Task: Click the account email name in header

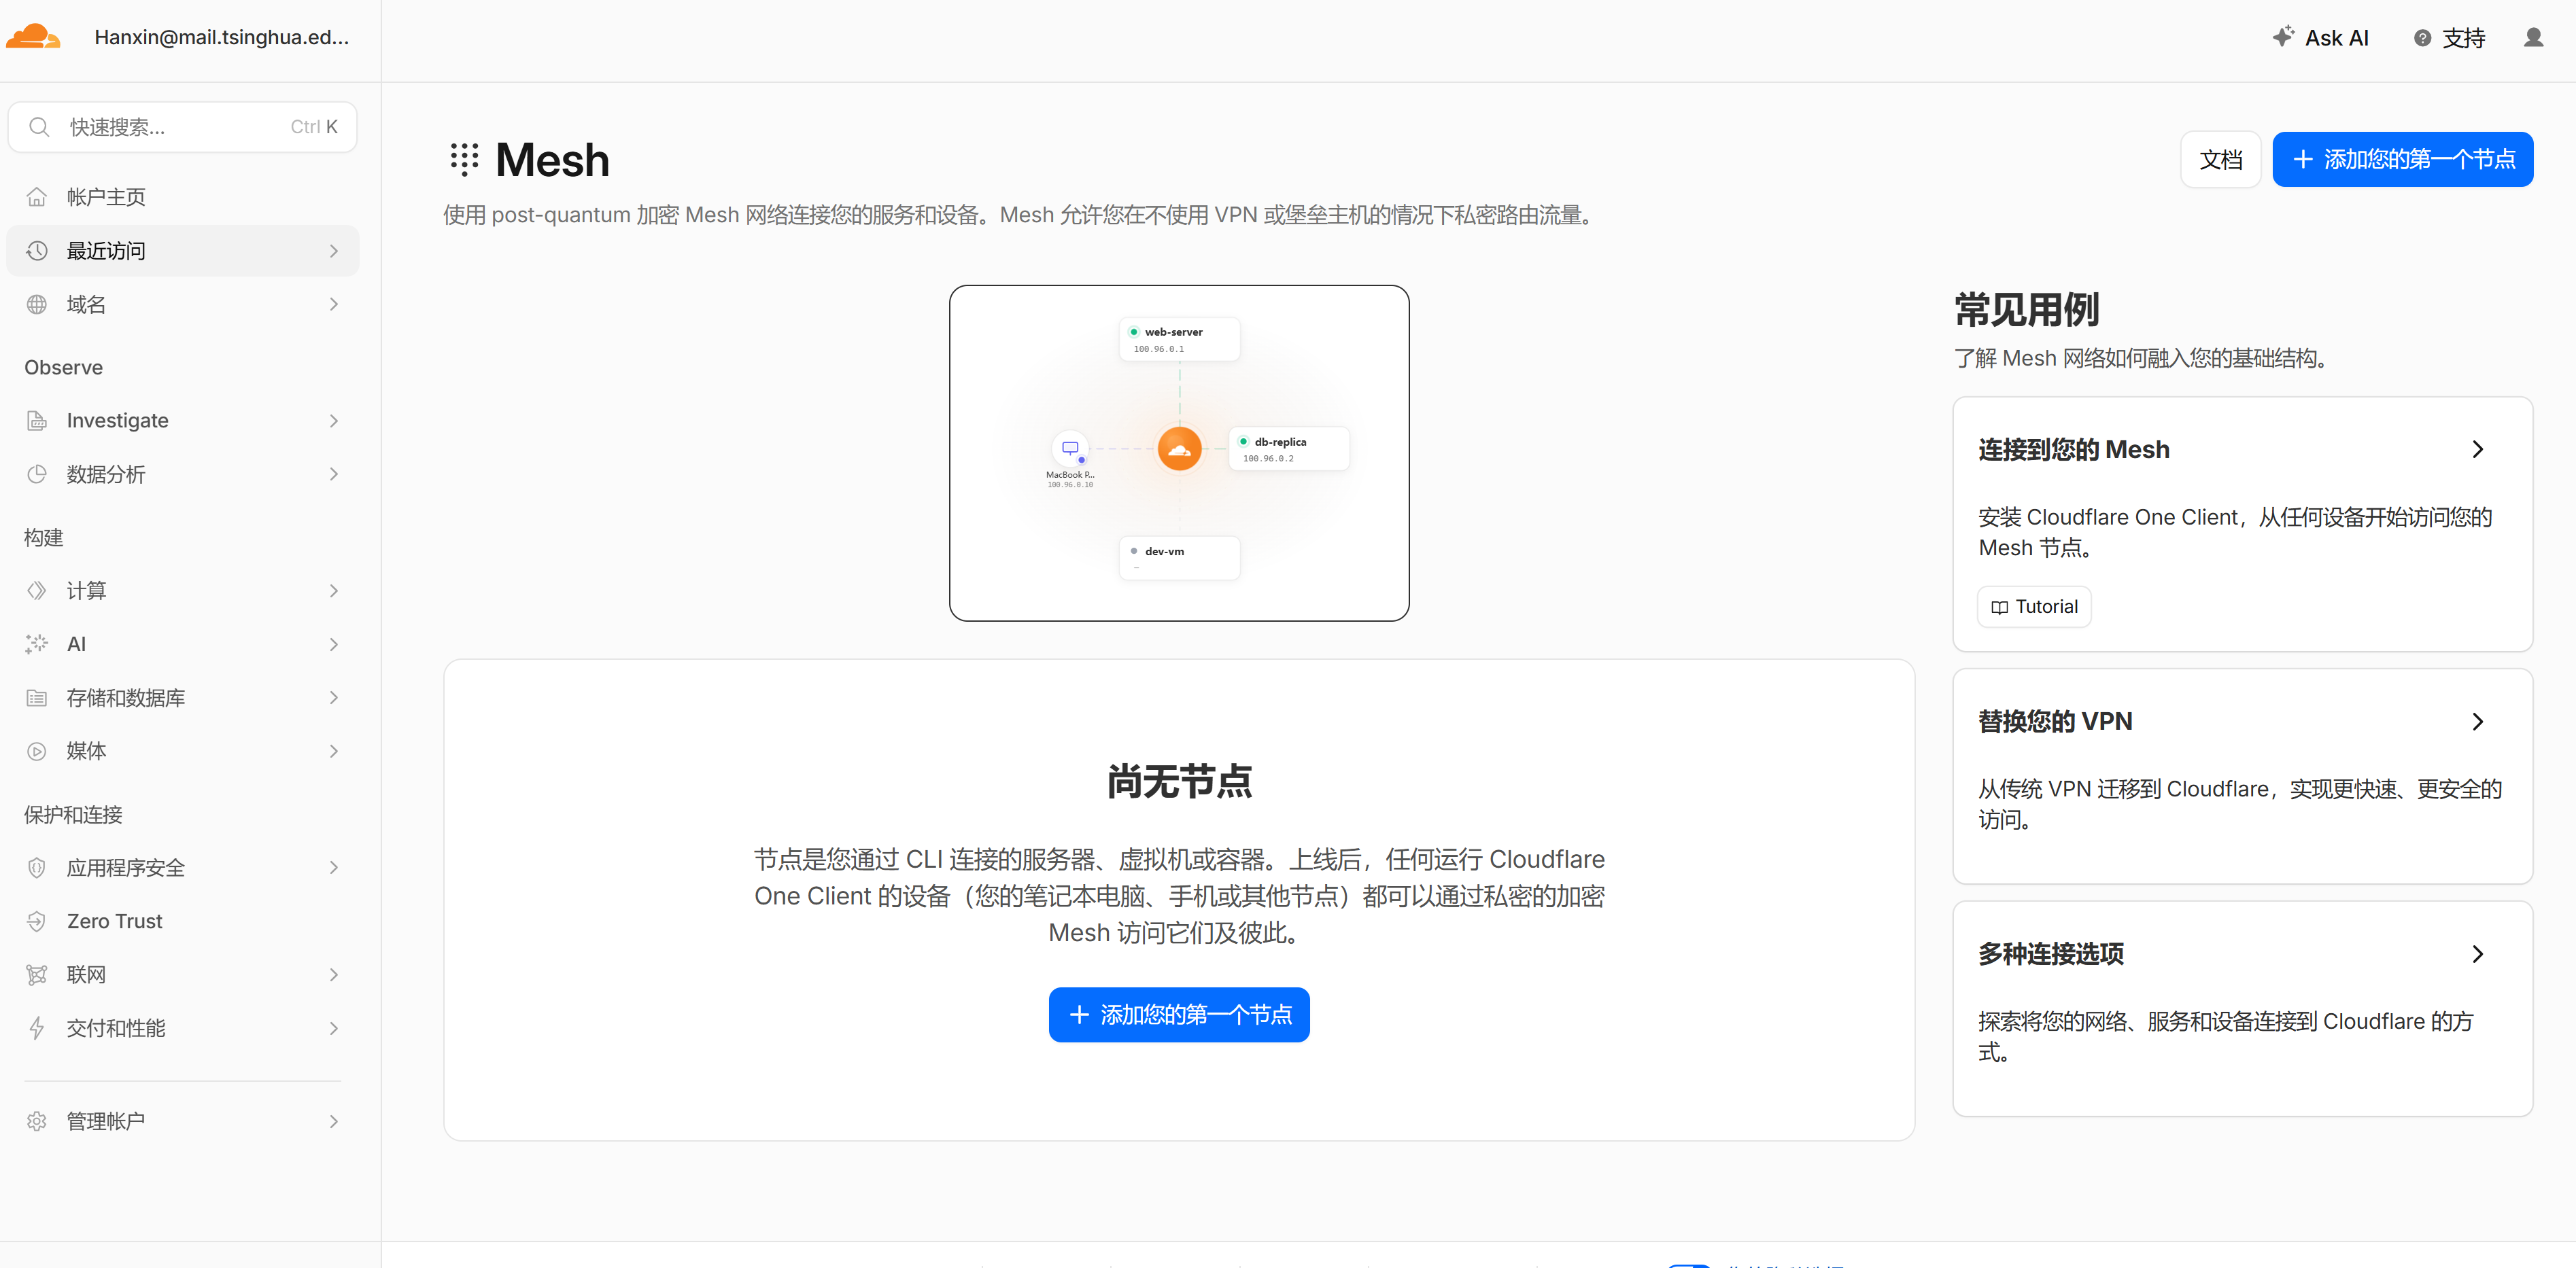Action: coord(222,37)
